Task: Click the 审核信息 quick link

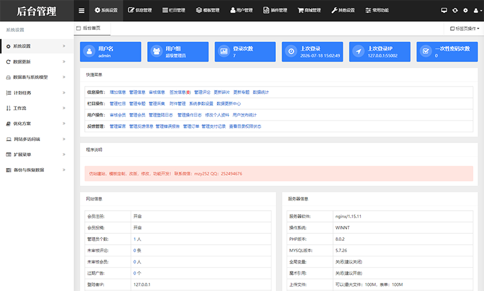Action: pos(157,92)
